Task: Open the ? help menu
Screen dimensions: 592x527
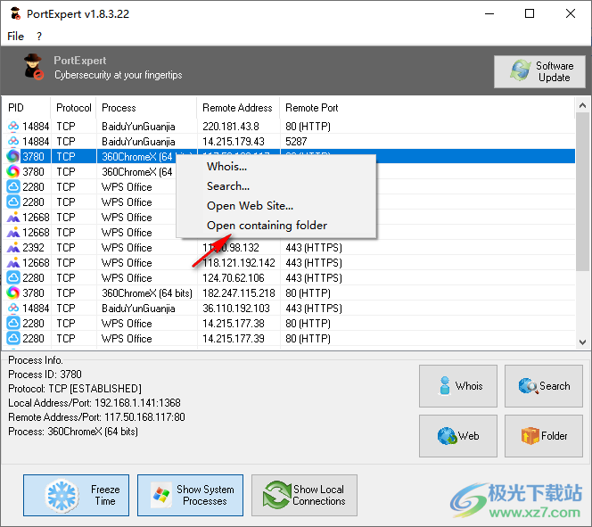Action: [39, 37]
